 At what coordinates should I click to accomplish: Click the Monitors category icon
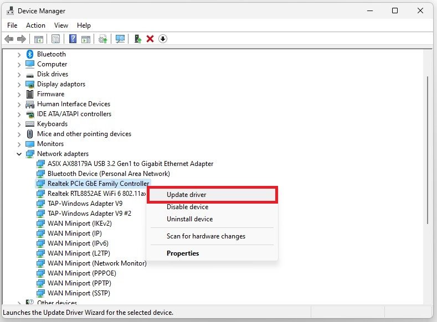point(30,144)
